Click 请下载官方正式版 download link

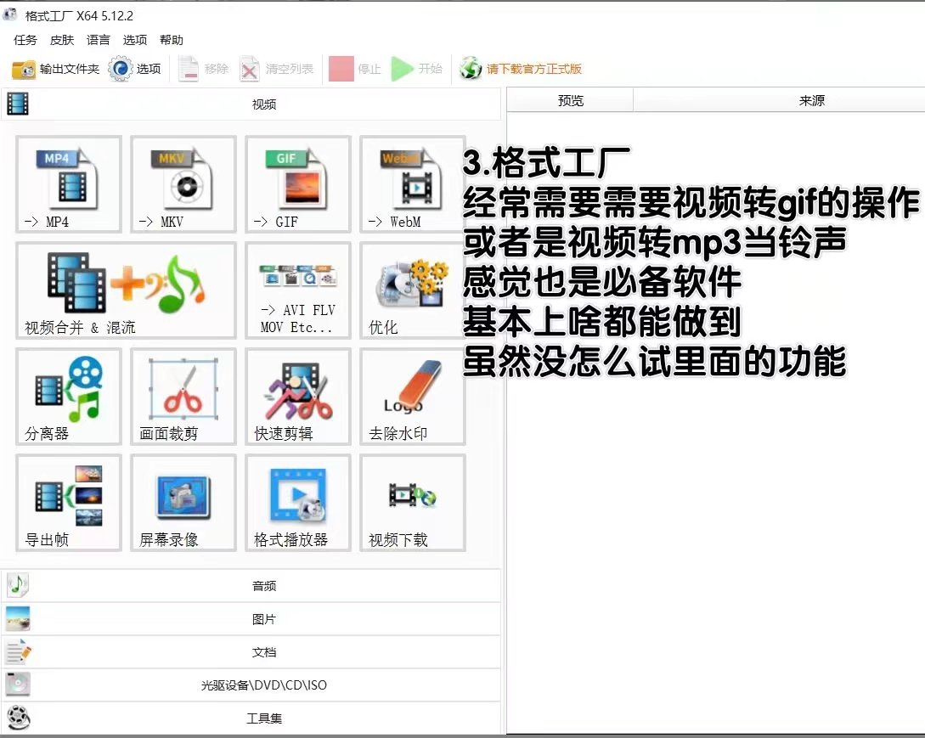pyautogui.click(x=521, y=69)
